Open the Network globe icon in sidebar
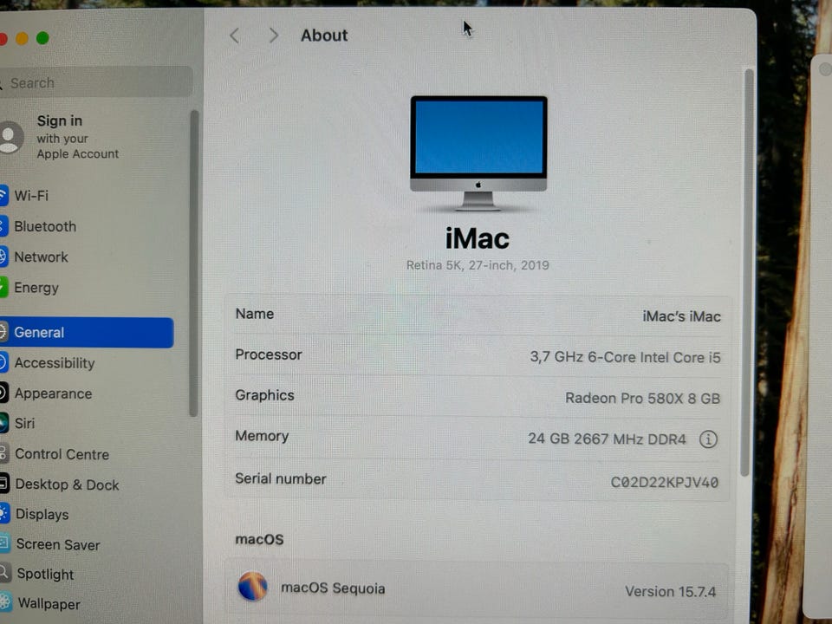Image resolution: width=832 pixels, height=624 pixels. (x=3, y=257)
